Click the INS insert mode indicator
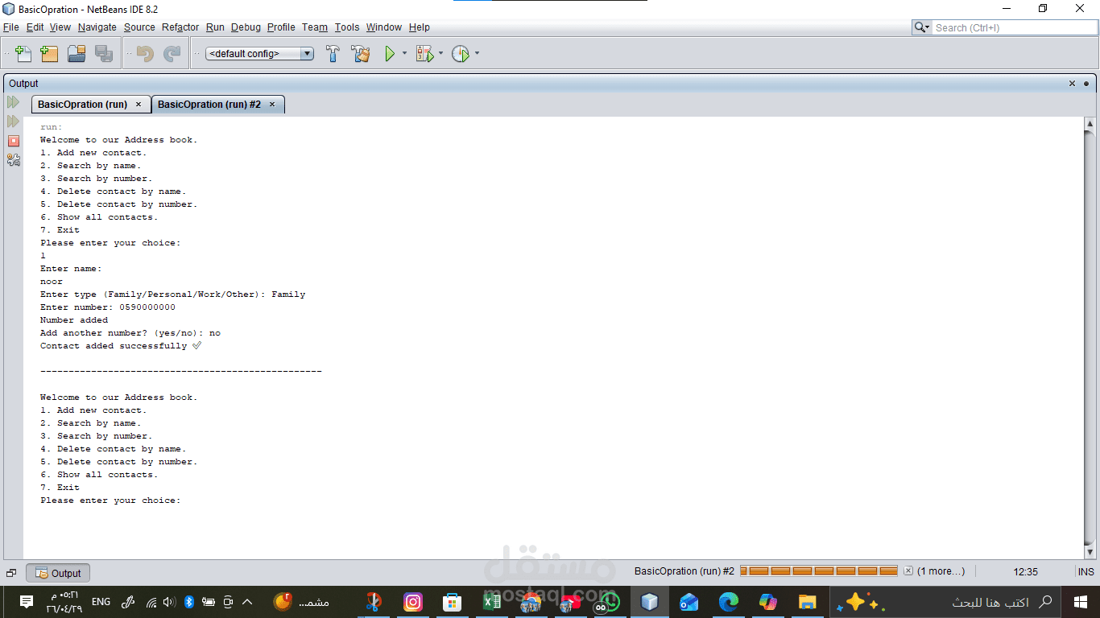The image size is (1100, 618). (x=1086, y=572)
